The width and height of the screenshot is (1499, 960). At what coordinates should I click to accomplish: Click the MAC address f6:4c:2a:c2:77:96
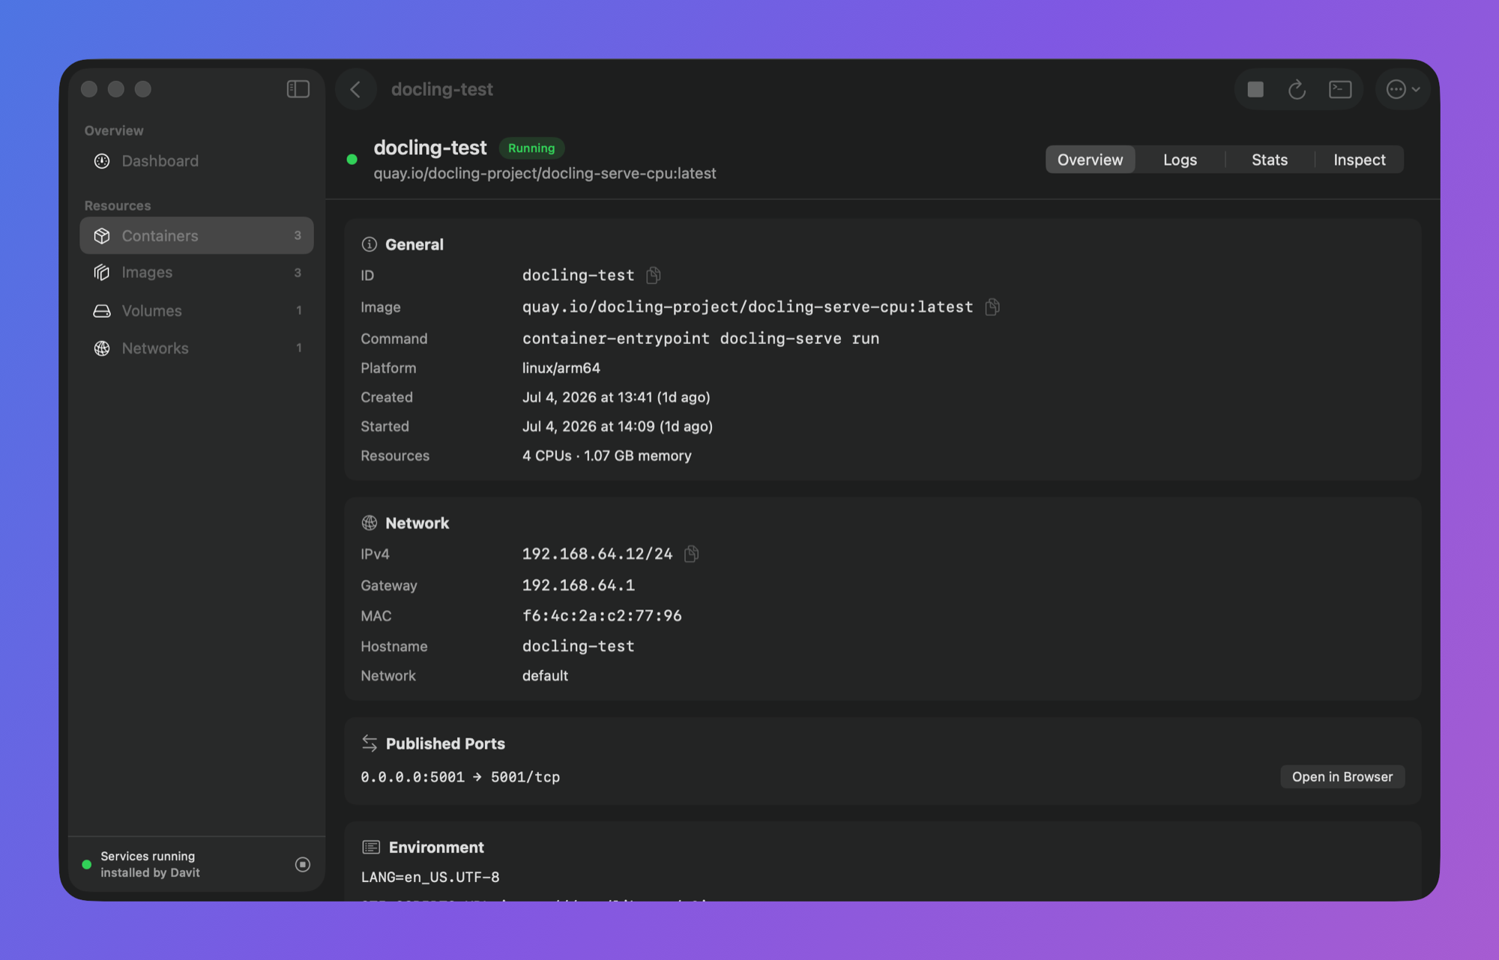tap(602, 615)
